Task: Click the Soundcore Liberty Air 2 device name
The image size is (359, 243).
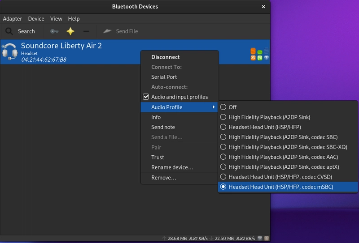Action: pyautogui.click(x=61, y=46)
